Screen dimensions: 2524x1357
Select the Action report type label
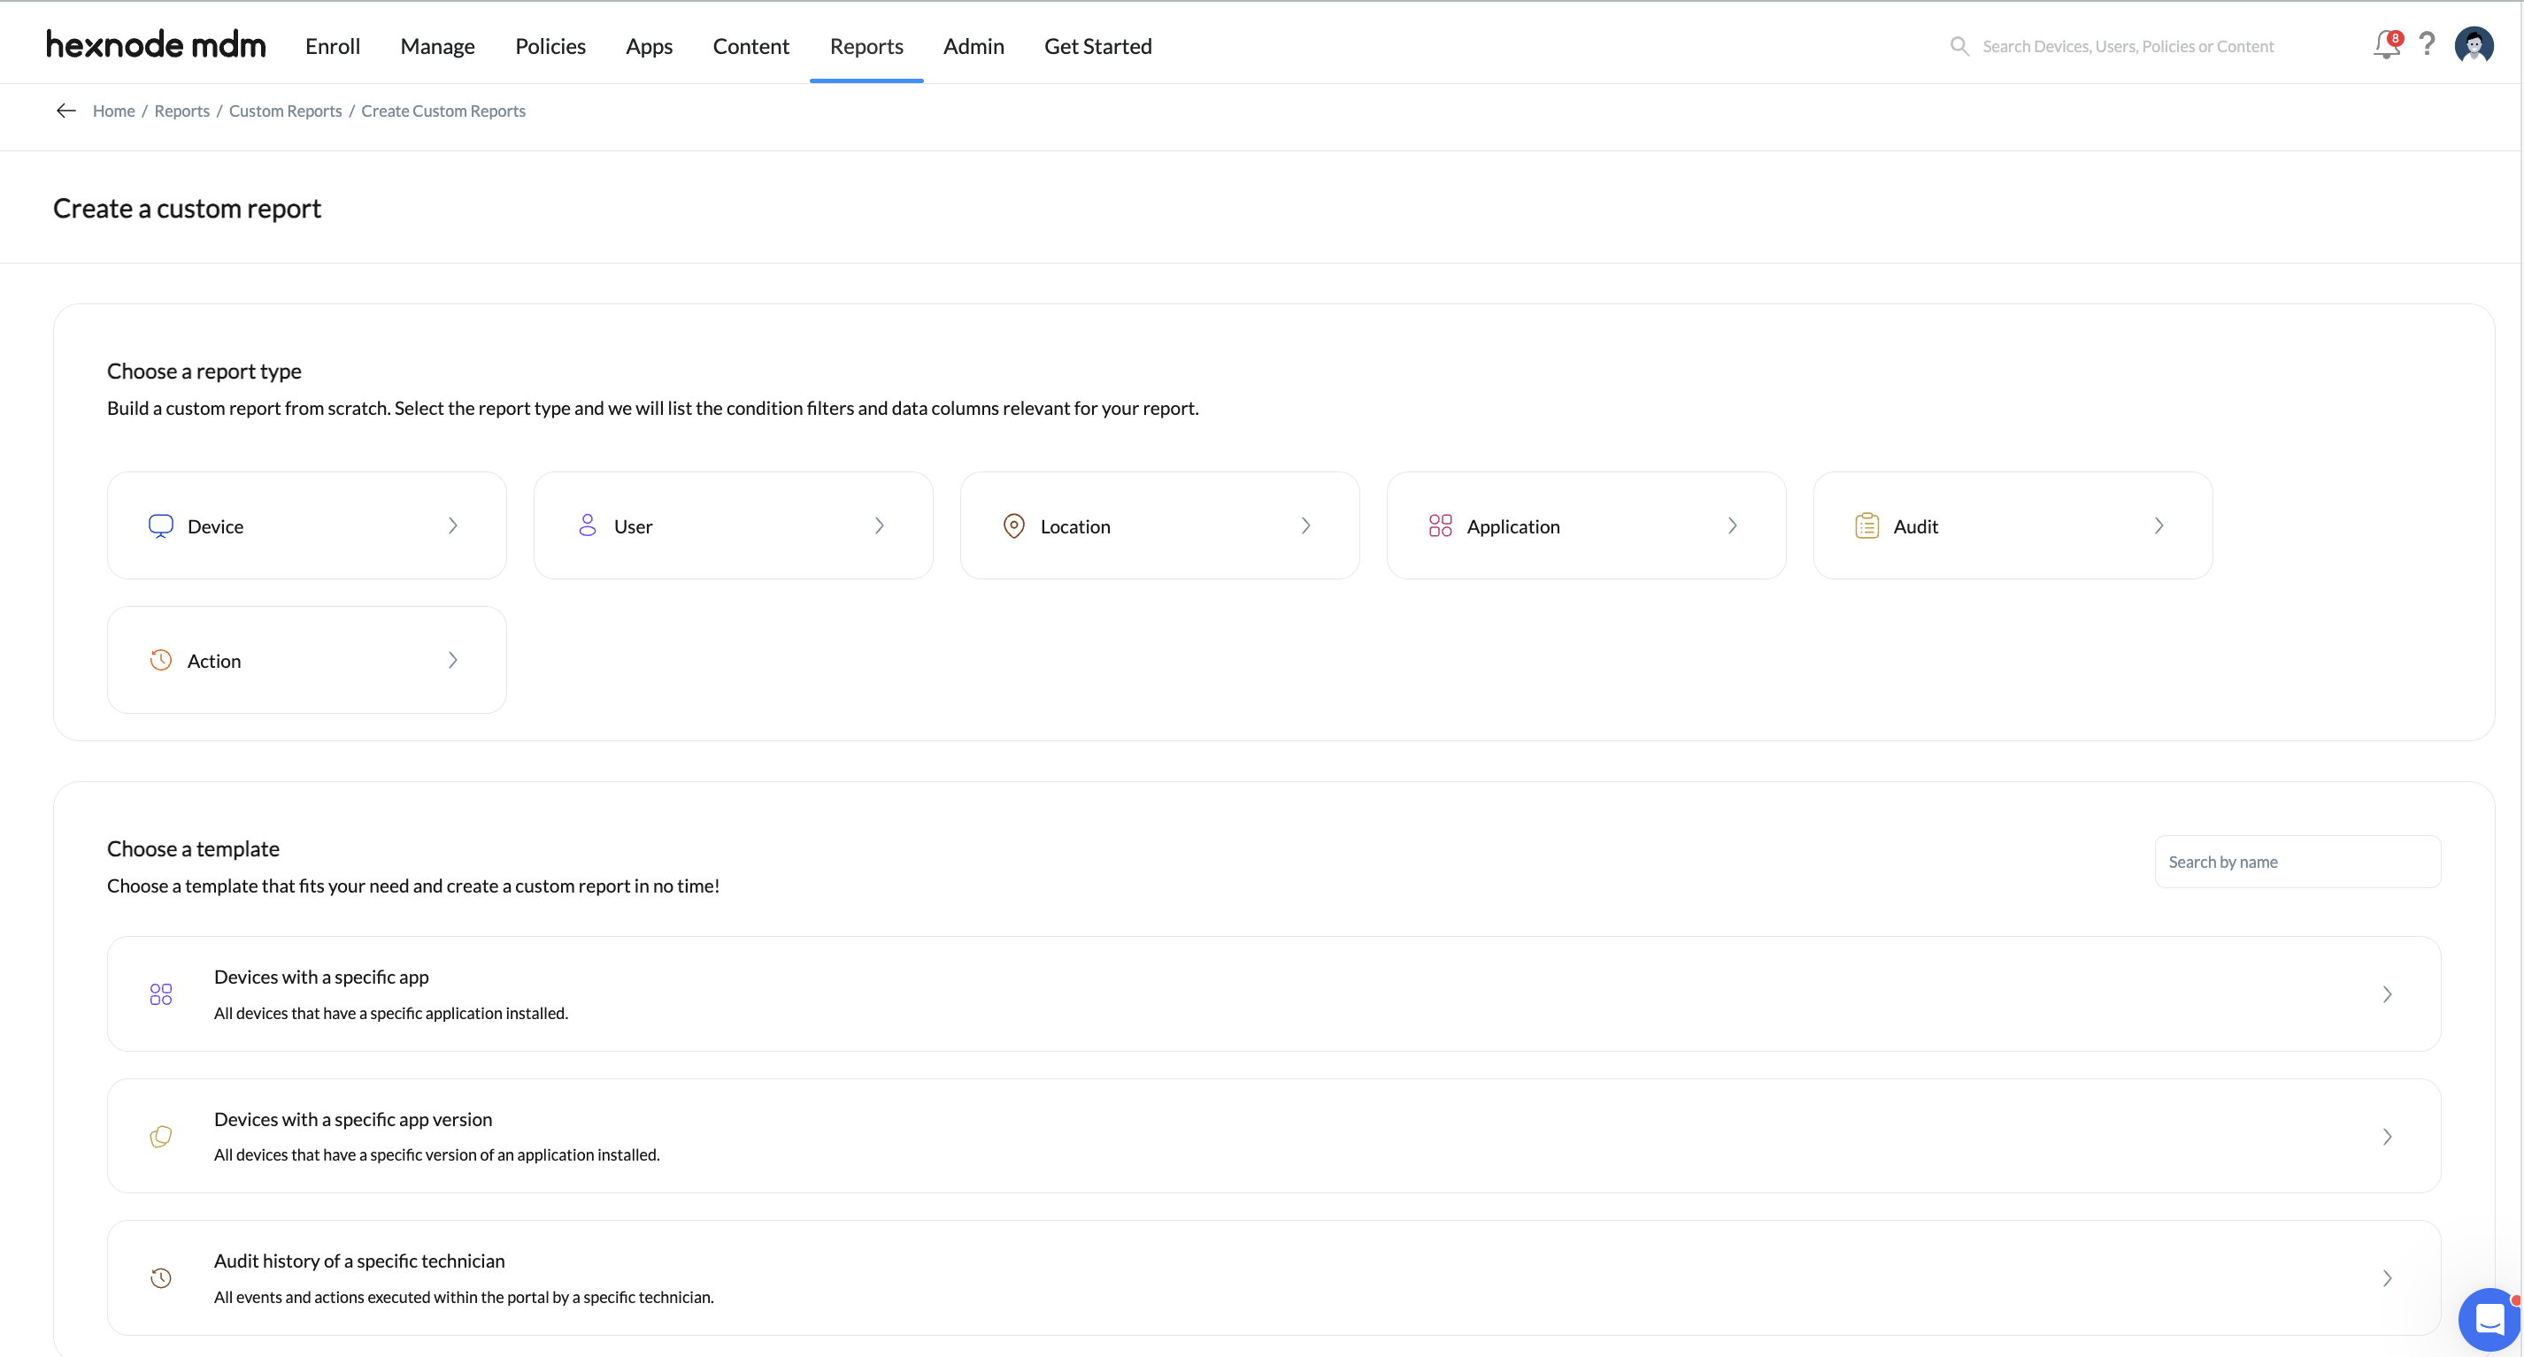pyautogui.click(x=214, y=661)
